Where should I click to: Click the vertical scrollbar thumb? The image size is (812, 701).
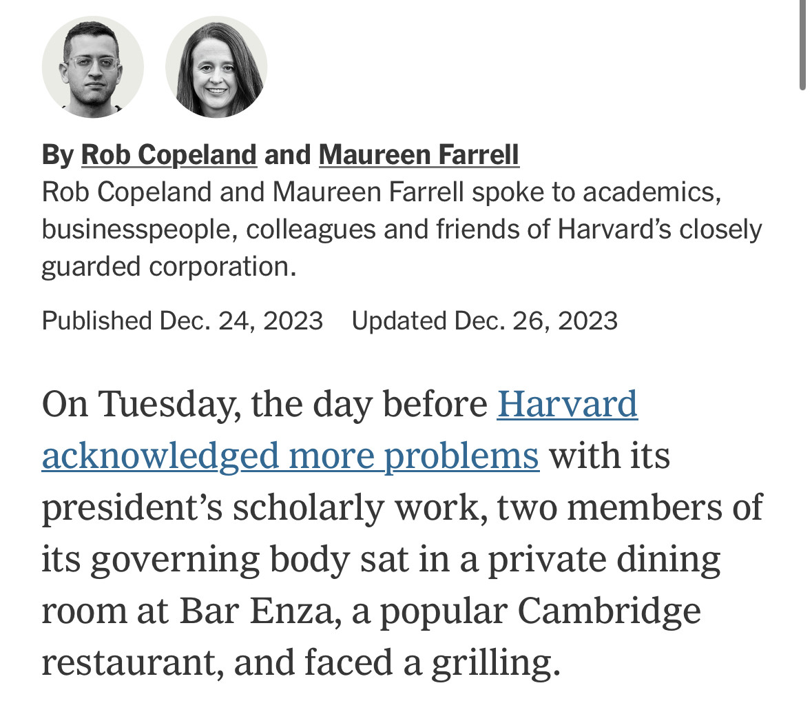tap(802, 45)
